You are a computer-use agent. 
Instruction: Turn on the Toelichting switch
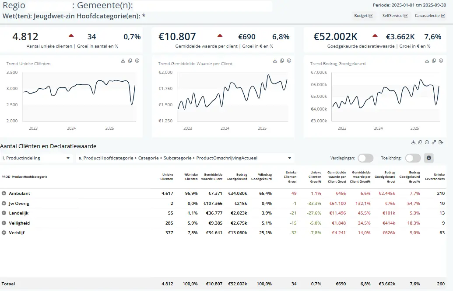coord(413,158)
